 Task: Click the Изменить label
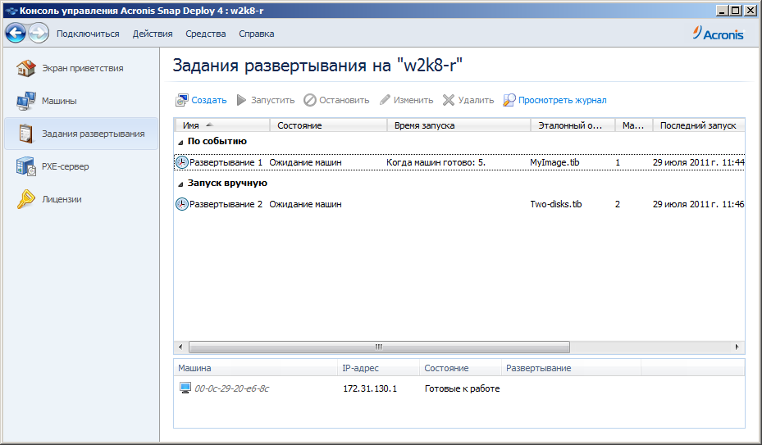pos(413,100)
